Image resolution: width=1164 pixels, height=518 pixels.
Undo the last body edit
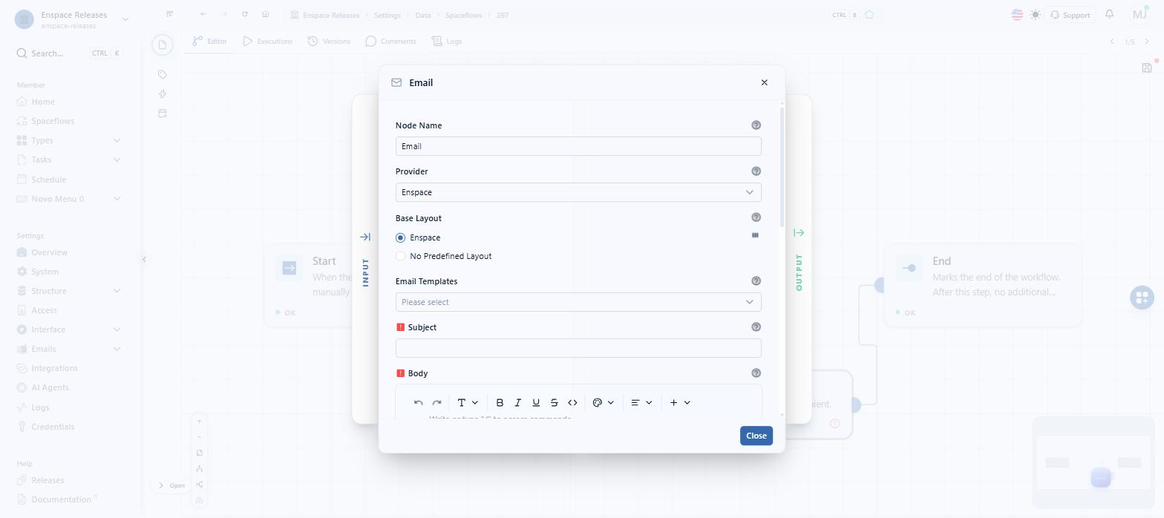click(418, 402)
